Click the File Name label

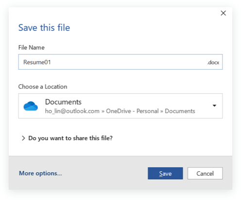[x=32, y=48]
